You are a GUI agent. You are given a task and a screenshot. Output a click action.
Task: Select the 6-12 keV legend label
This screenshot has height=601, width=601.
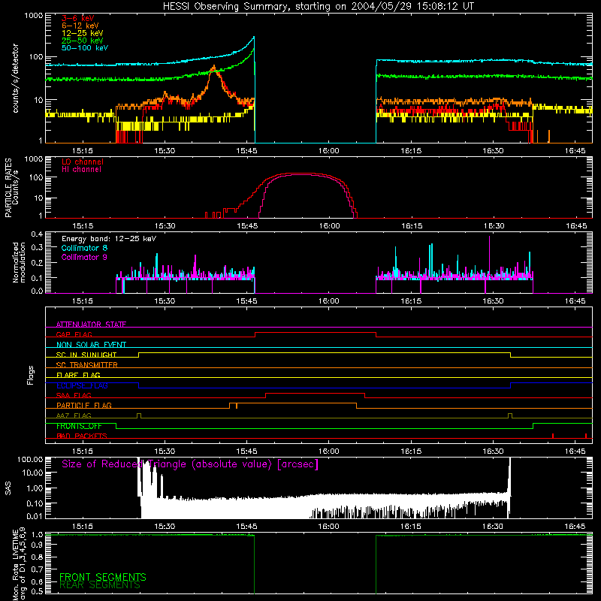pyautogui.click(x=80, y=26)
